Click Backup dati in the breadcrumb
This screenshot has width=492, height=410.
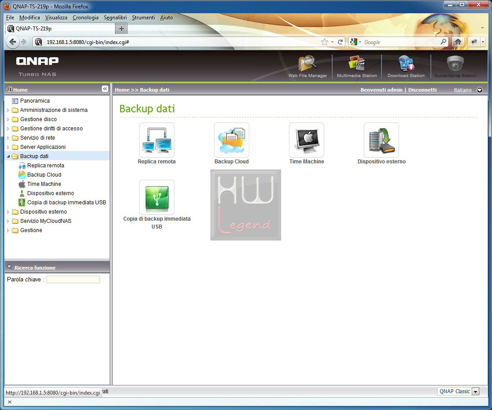(x=154, y=90)
